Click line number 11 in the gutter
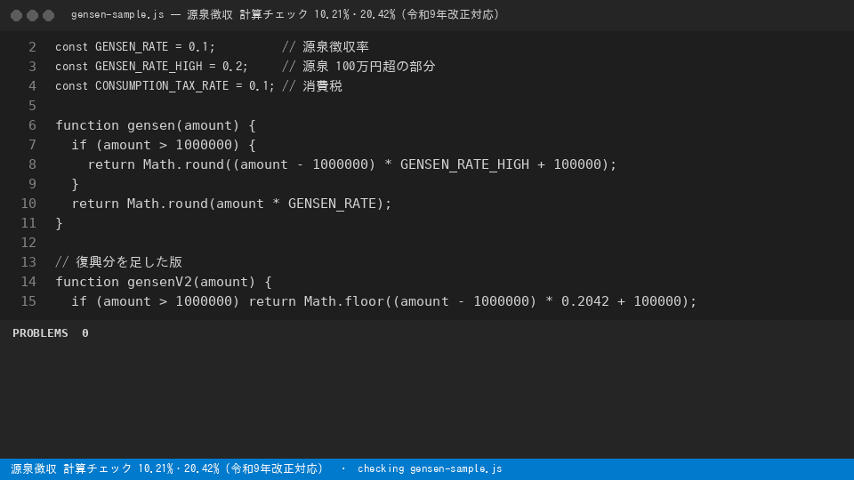 (x=28, y=224)
